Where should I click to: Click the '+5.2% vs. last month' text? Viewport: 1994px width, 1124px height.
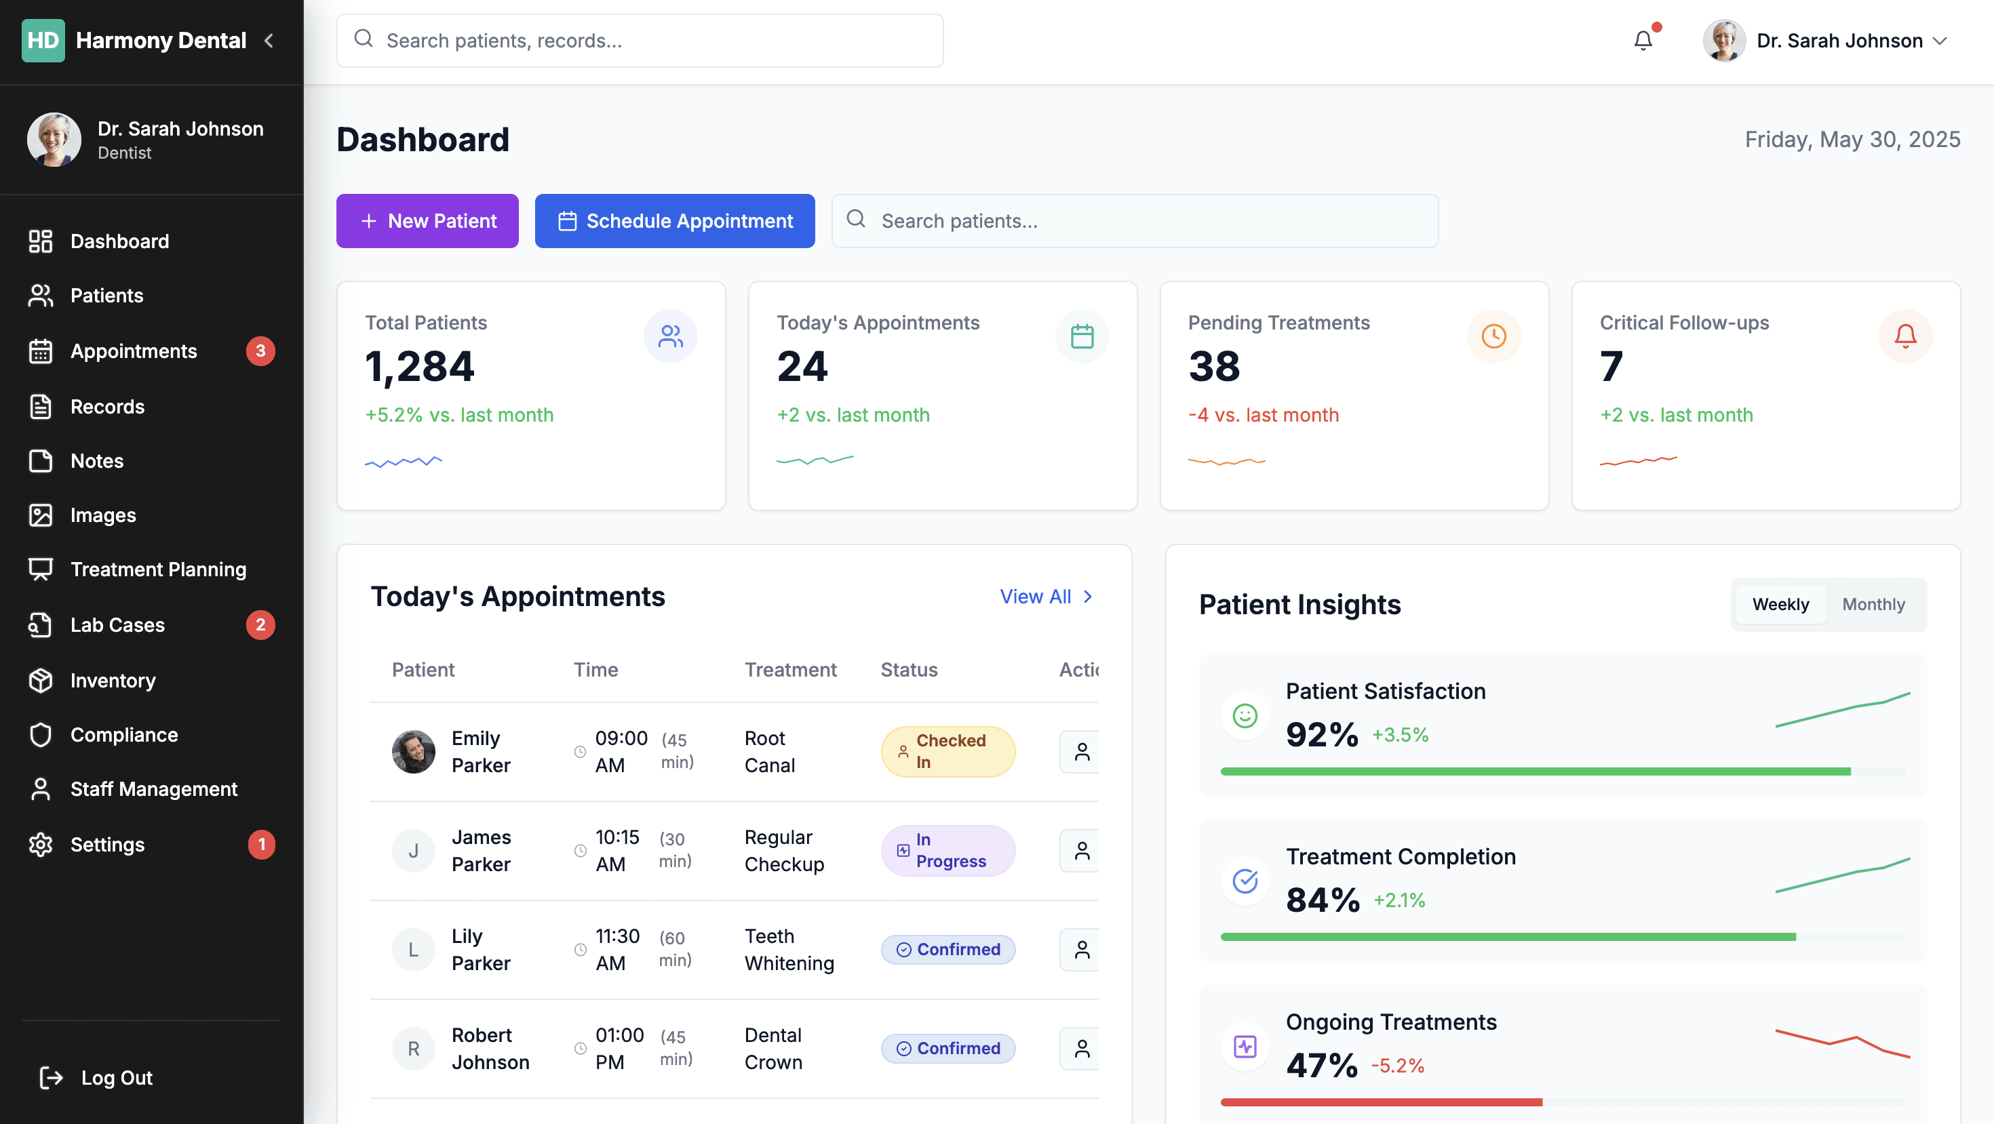click(x=459, y=416)
